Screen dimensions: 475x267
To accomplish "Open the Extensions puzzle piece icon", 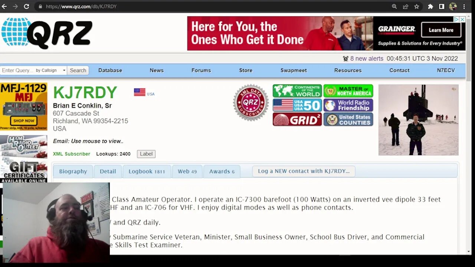I will coord(430,6).
